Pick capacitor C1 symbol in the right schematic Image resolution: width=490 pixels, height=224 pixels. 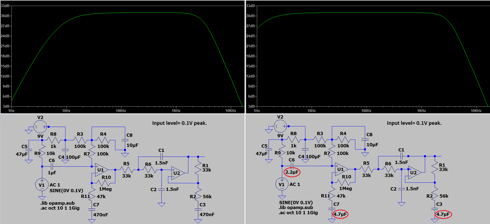coord(401,156)
